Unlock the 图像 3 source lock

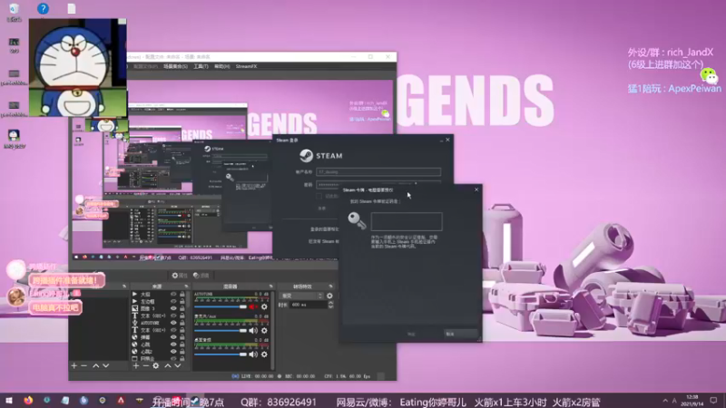(182, 308)
